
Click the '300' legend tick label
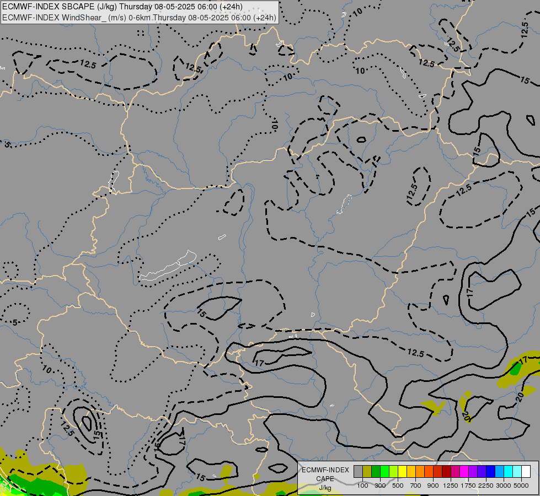click(x=380, y=486)
